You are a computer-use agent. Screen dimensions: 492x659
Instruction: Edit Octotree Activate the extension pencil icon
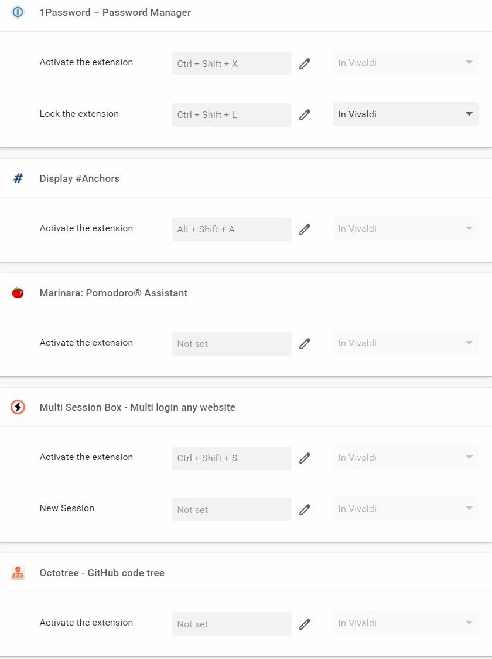pos(305,624)
